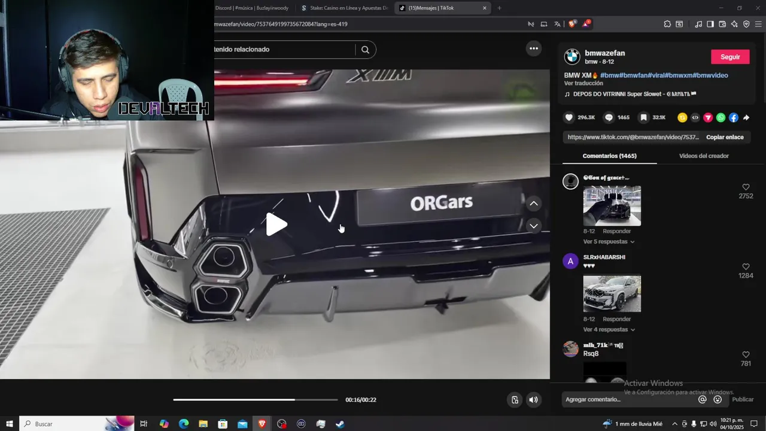Open the #bmw hashtag caption link
Image resolution: width=766 pixels, height=431 pixels.
coord(609,75)
